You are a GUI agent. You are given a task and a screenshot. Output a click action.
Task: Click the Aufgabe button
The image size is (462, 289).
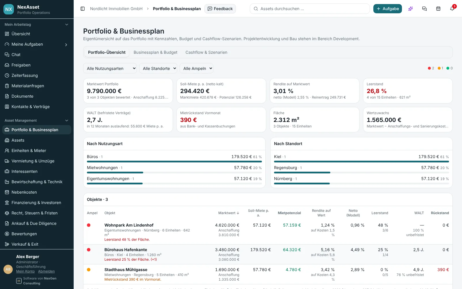pos(388,9)
